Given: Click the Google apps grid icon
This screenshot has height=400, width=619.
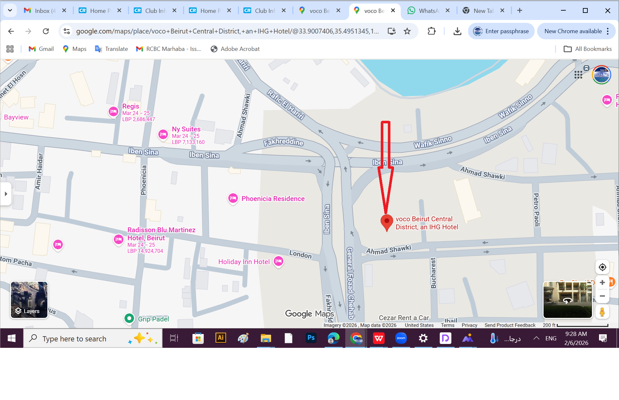Looking at the screenshot, I should click(578, 75).
